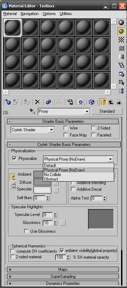This screenshot has width=127, height=288.
Task: Expand the Maps rollout
Action: [63, 269]
